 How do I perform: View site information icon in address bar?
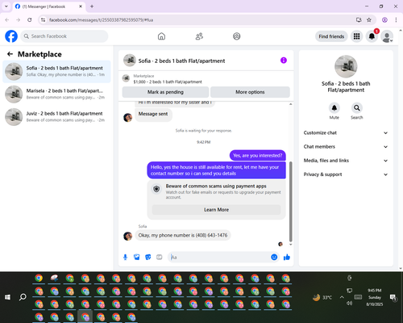point(43,20)
